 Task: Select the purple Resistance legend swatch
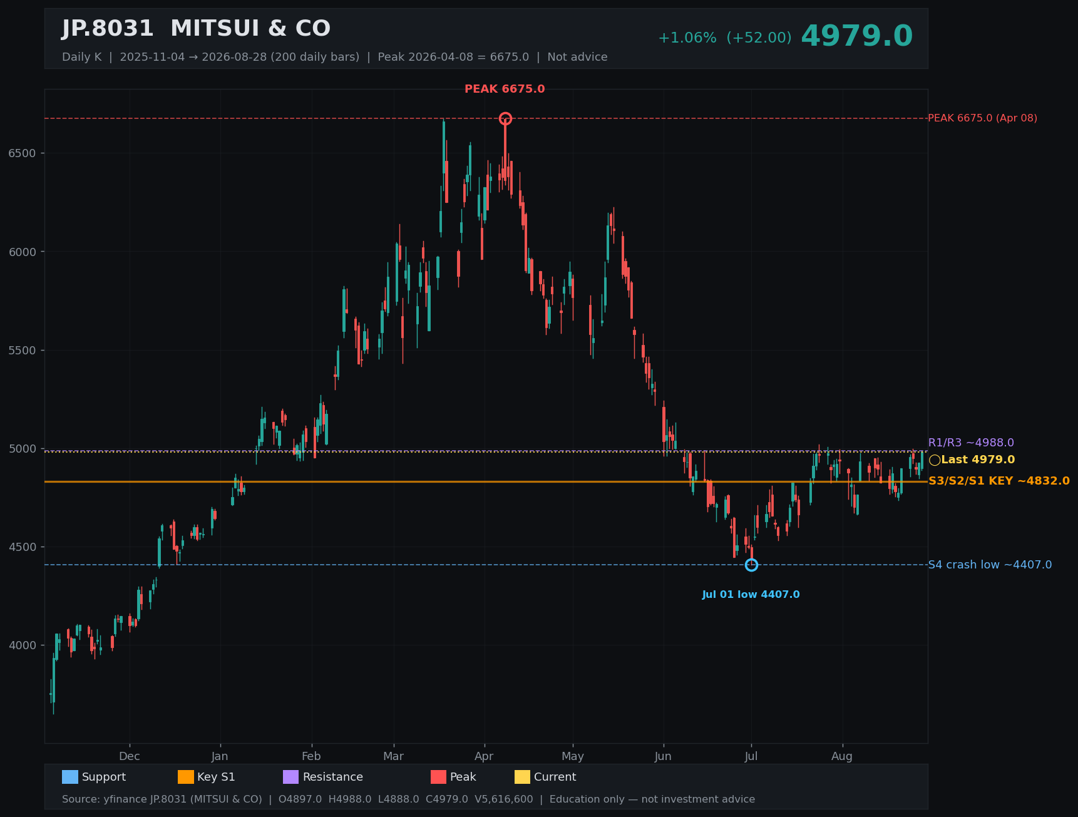coord(291,777)
